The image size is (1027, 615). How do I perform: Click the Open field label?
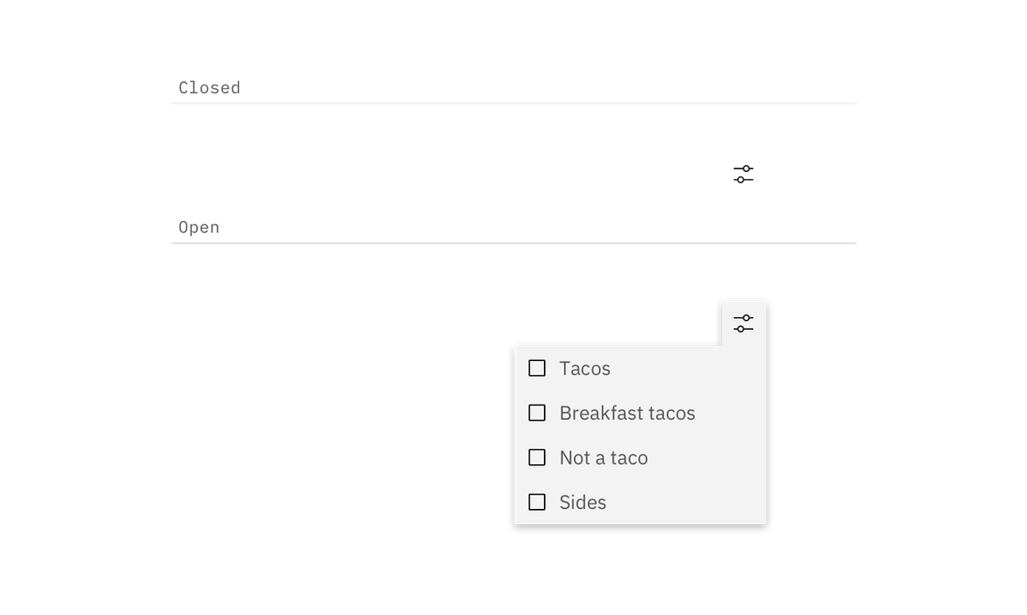pyautogui.click(x=199, y=226)
